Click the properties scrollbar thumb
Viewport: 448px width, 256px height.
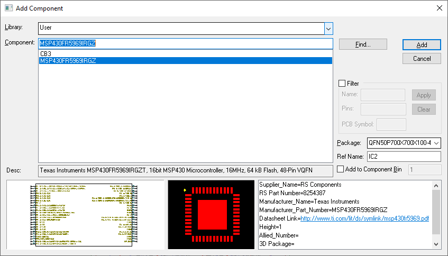pos(436,212)
